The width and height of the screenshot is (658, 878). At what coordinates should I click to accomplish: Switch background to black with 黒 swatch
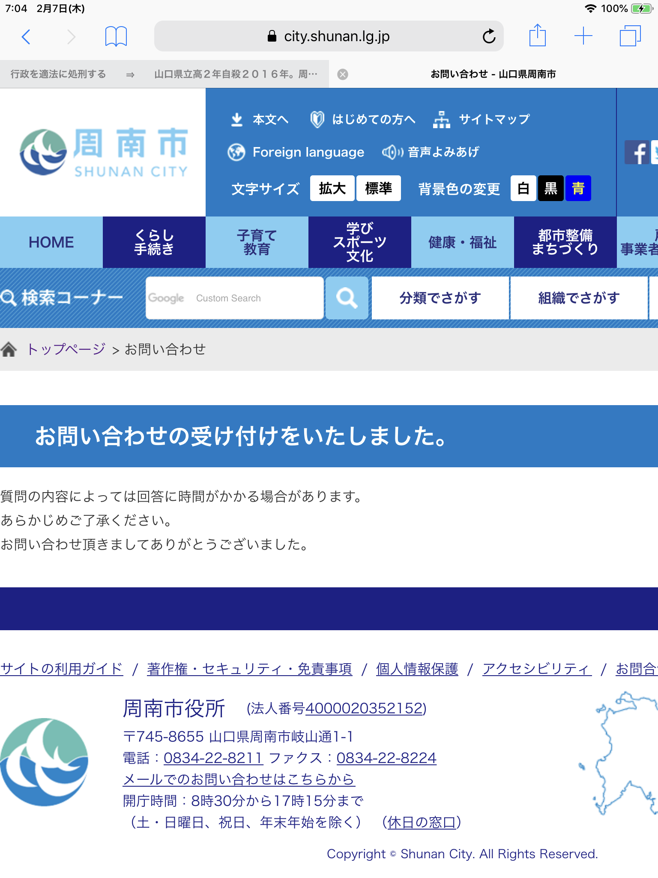coord(550,188)
